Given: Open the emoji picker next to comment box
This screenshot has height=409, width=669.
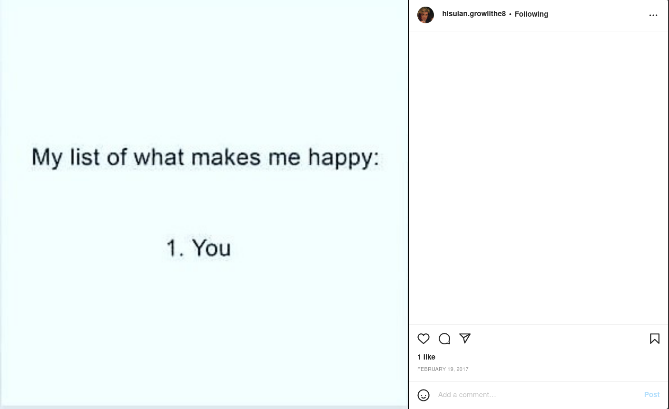Looking at the screenshot, I should (423, 395).
